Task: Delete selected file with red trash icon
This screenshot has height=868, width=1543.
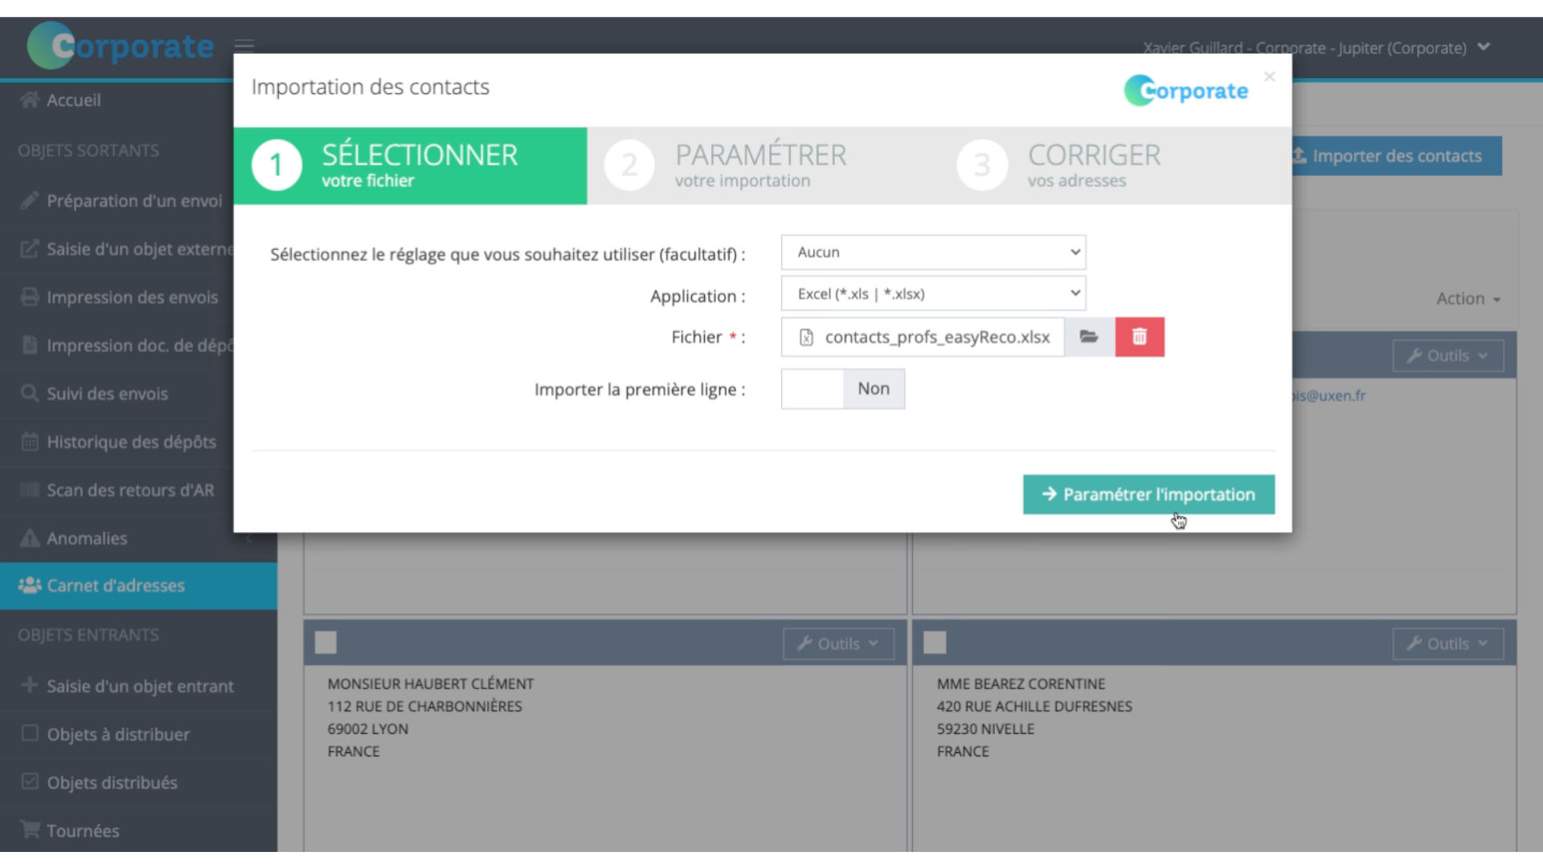Action: pyautogui.click(x=1140, y=337)
